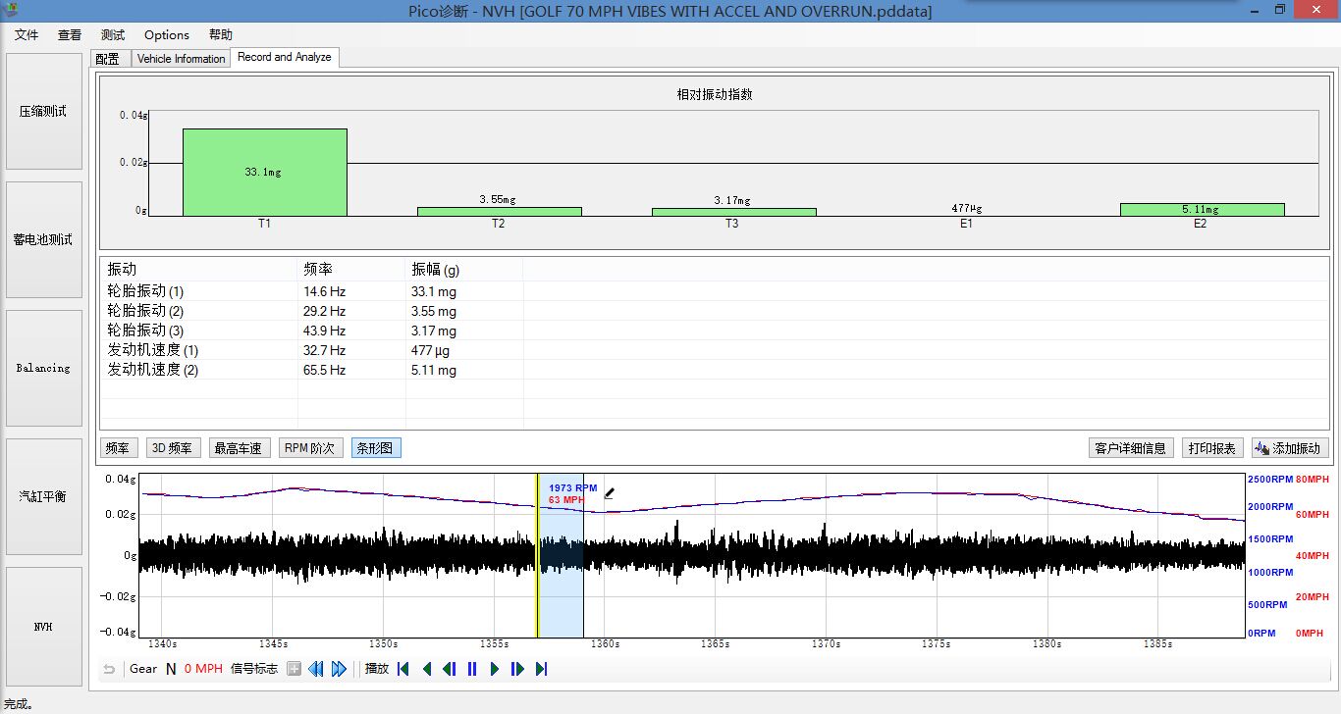Jump to previous signal marker double arrow
The image size is (1341, 714).
(316, 669)
